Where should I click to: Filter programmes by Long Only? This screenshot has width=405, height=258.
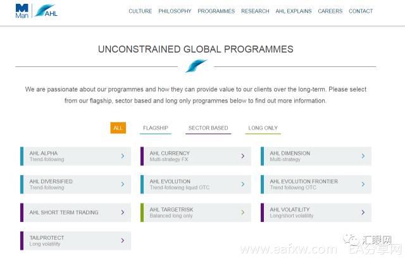[x=263, y=128]
